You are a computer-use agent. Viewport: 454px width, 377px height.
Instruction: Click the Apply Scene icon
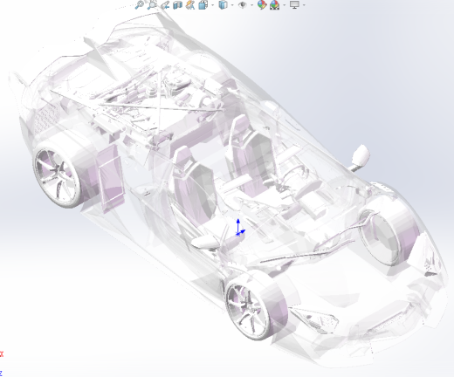pyautogui.click(x=274, y=5)
